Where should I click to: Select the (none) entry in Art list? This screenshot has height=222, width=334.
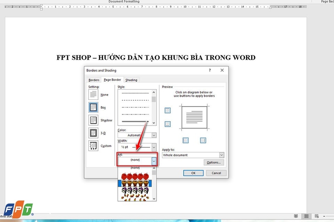click(x=135, y=168)
